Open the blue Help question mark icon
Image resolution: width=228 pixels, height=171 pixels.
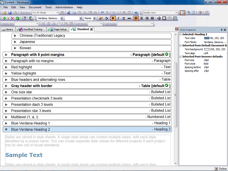coord(136,13)
